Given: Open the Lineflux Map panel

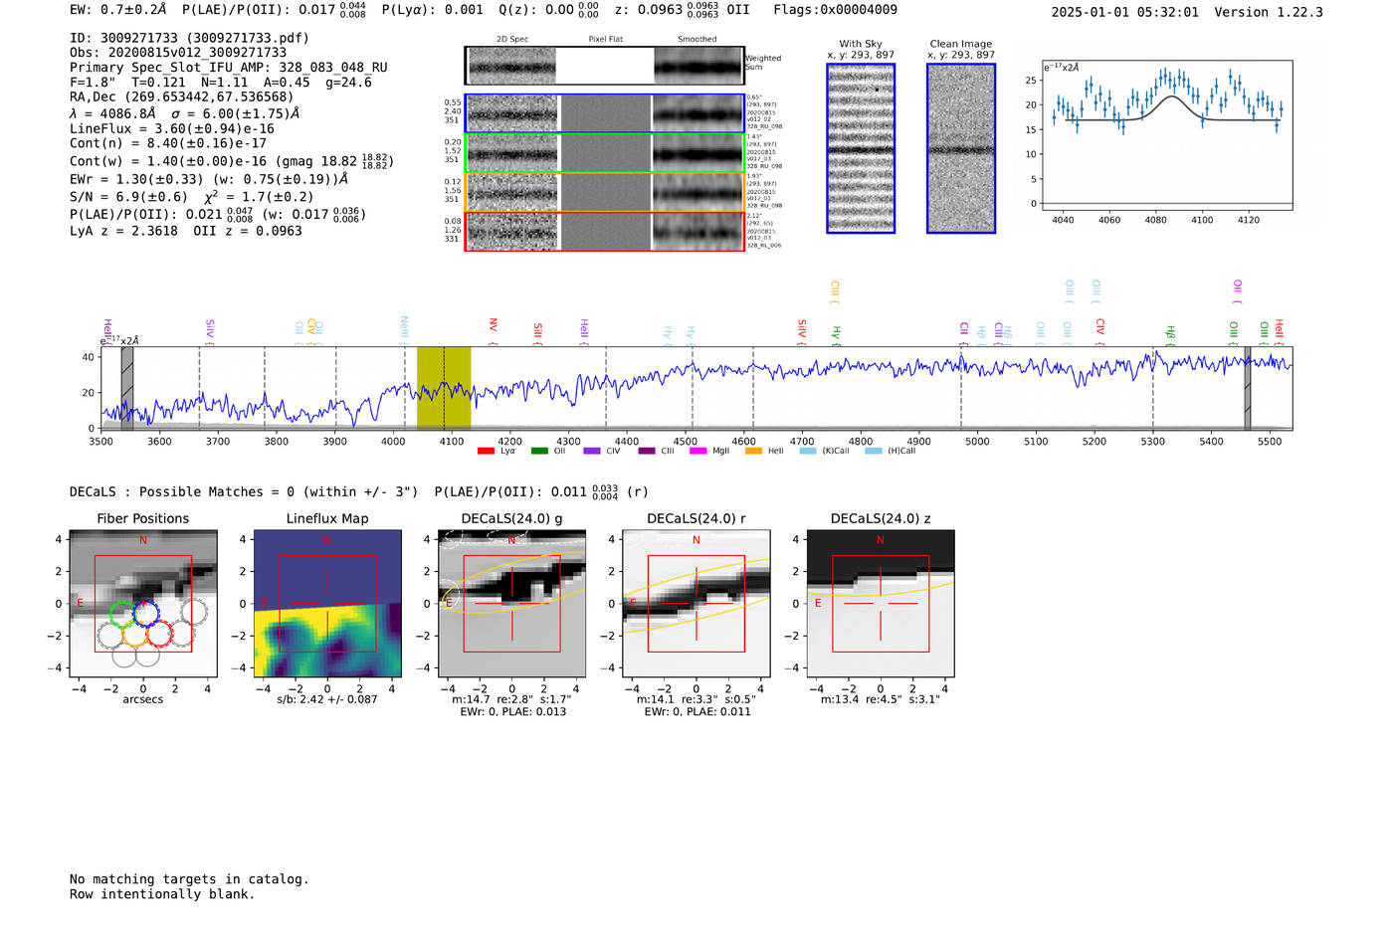Looking at the screenshot, I should pos(327,604).
